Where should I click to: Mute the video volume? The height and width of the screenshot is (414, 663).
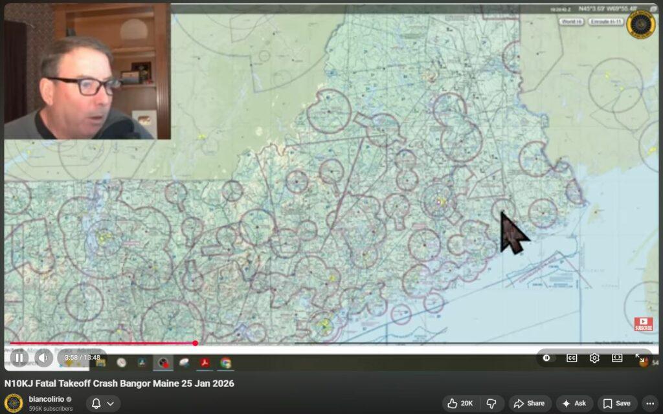coord(43,357)
